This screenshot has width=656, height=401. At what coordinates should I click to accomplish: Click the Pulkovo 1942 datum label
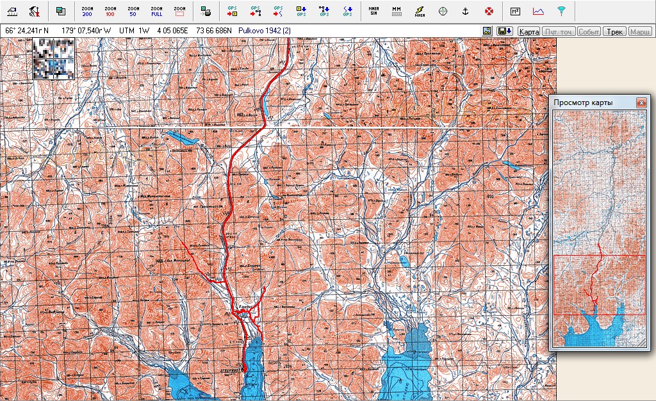tap(264, 30)
